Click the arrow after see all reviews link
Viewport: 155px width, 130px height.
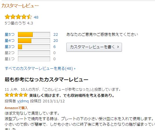pyautogui.click(x=75, y=69)
